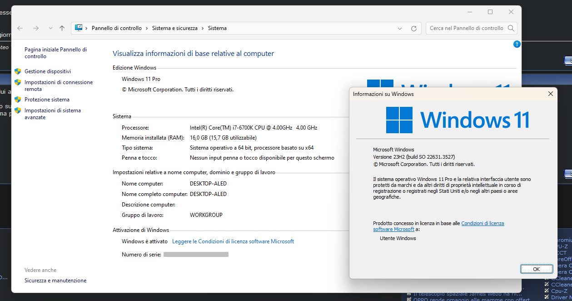
Task: Click the Control Panel monitor icon in address bar
Action: click(79, 28)
